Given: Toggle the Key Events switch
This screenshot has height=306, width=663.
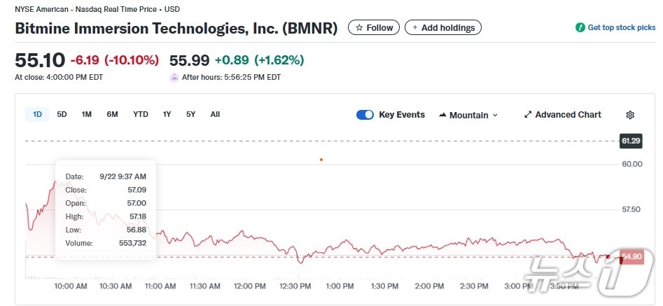Looking at the screenshot, I should tap(365, 115).
